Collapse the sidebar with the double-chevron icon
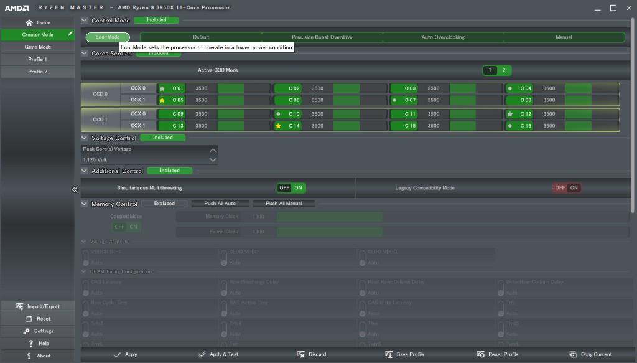637x363 pixels. (x=74, y=190)
